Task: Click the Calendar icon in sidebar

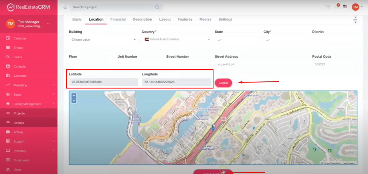Action: 8,38
